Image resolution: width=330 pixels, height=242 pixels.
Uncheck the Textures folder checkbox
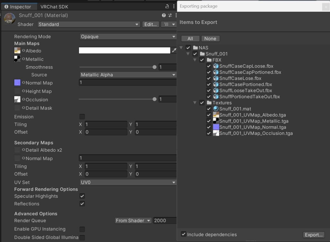tap(202, 103)
